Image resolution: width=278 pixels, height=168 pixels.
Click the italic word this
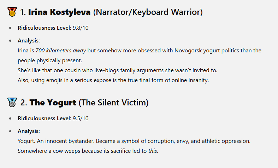coord(153,151)
